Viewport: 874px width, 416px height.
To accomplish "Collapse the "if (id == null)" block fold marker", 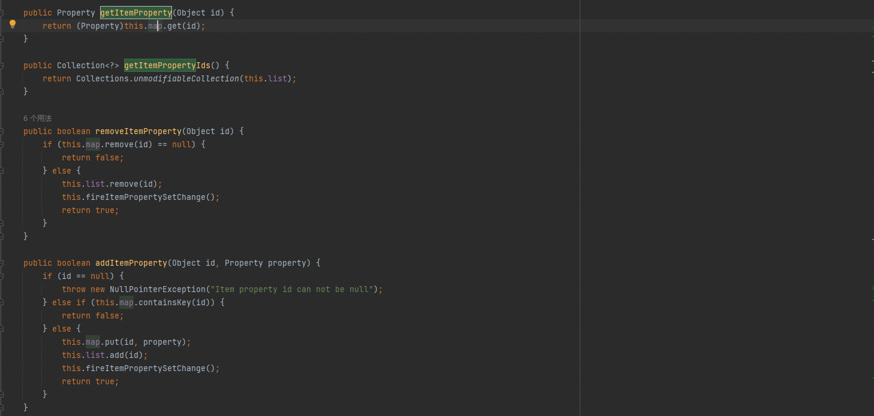I will [x=2, y=275].
